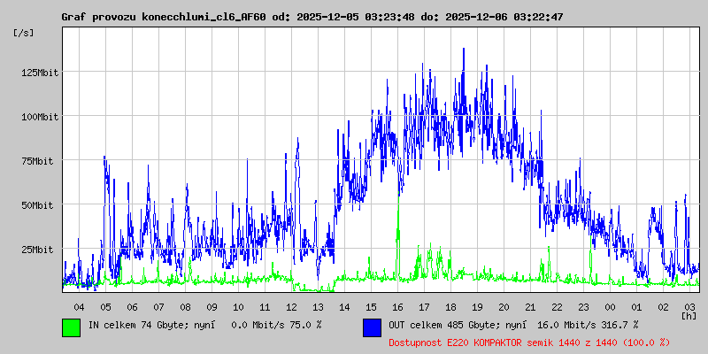Click the [h] unit label on the time axis
The height and width of the screenshot is (354, 708).
click(689, 315)
